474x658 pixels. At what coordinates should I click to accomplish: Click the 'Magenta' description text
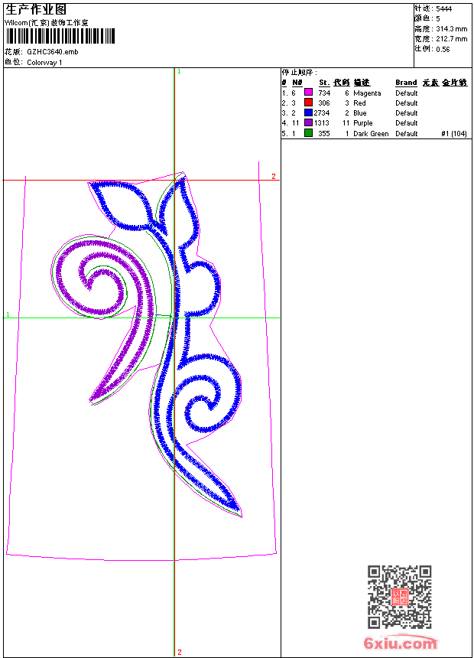367,93
